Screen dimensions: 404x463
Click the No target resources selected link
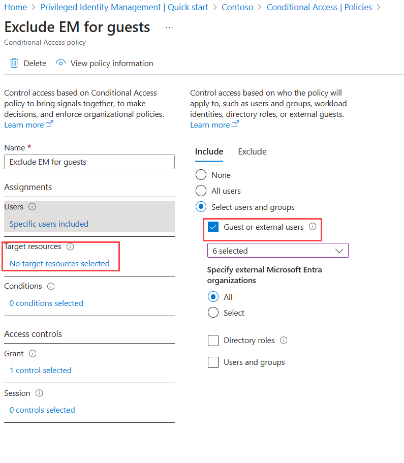click(x=58, y=263)
